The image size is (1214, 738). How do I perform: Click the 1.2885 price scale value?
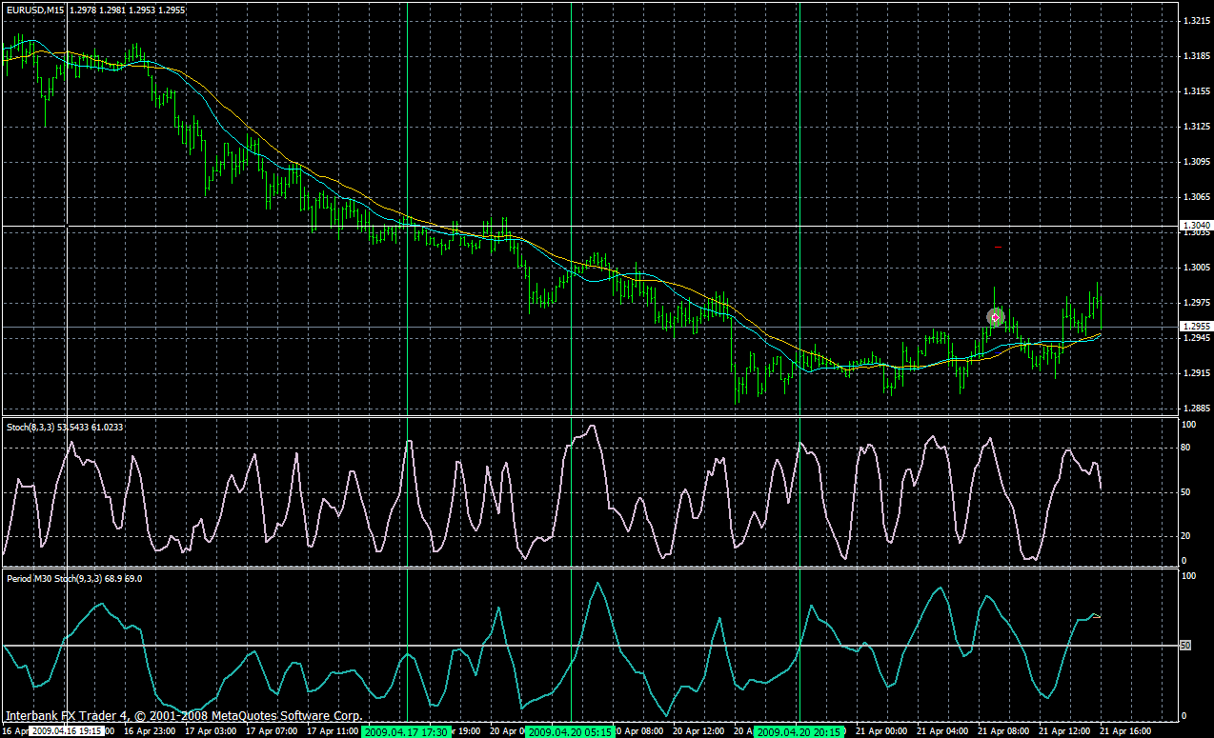[1195, 409]
